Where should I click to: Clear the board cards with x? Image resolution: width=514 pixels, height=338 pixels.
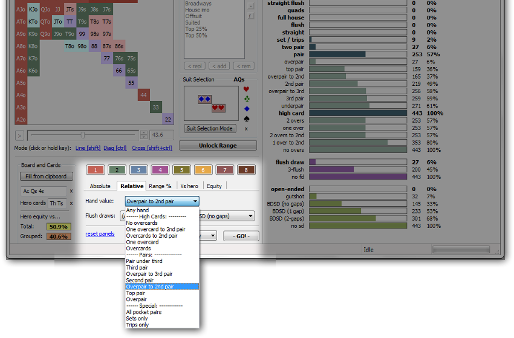[x=71, y=190]
